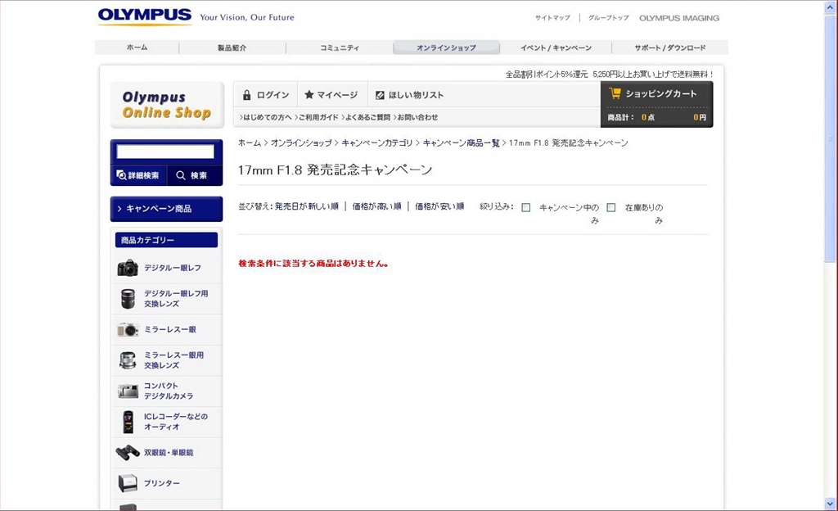Sort by 価格が安い順
838x511 pixels.
(439, 206)
